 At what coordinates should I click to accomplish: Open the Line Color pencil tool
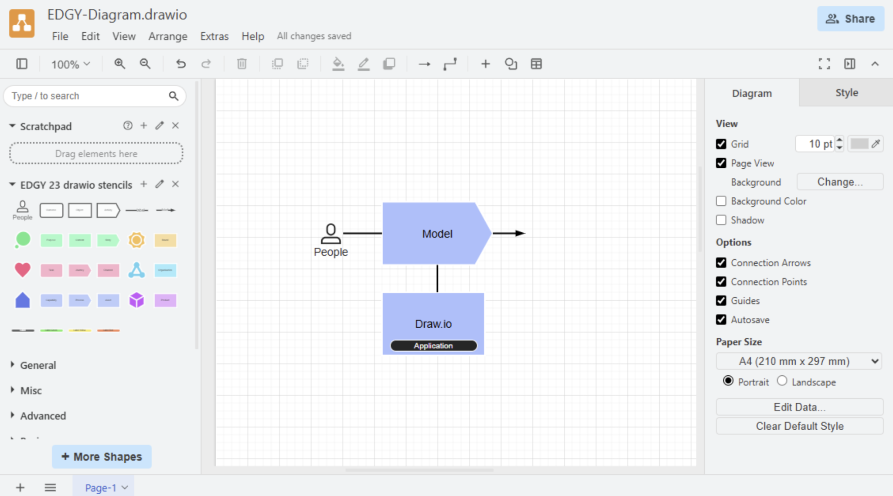[364, 64]
